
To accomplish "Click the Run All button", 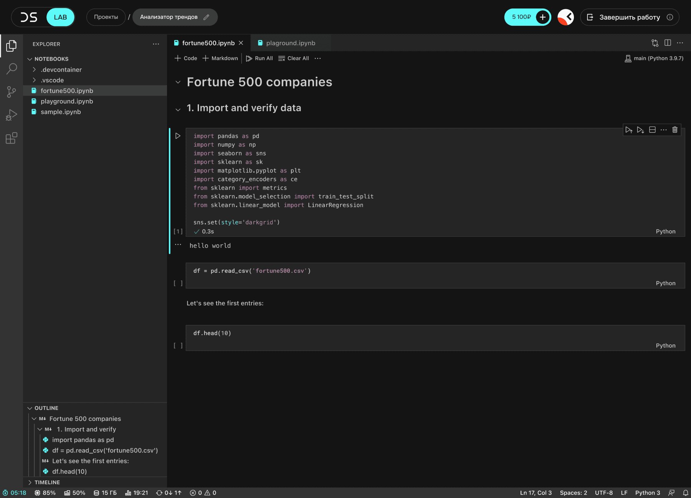I will 260,58.
